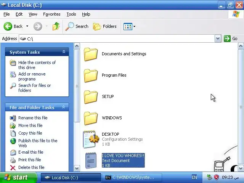Click the selected text document notepad icon
Viewport: 244px width, 183px height.
pyautogui.click(x=91, y=161)
